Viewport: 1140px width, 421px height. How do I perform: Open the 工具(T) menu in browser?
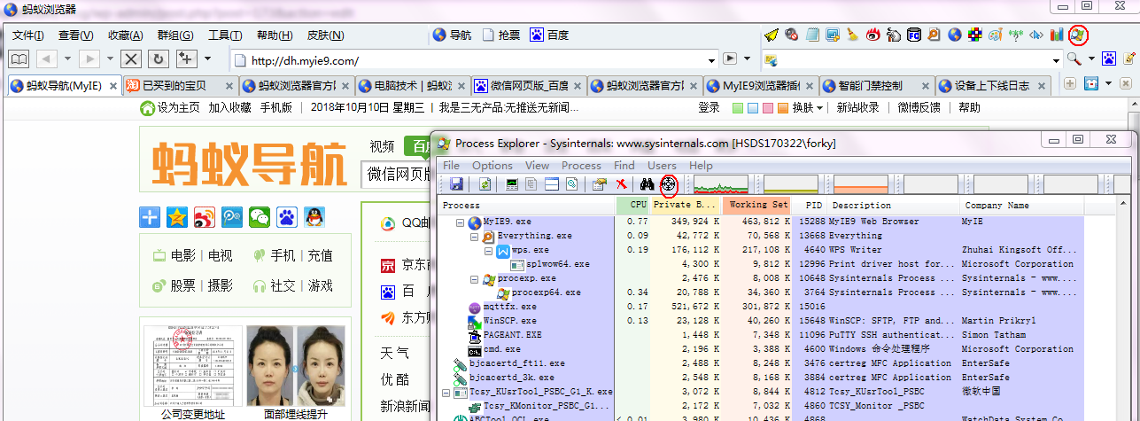(x=225, y=35)
